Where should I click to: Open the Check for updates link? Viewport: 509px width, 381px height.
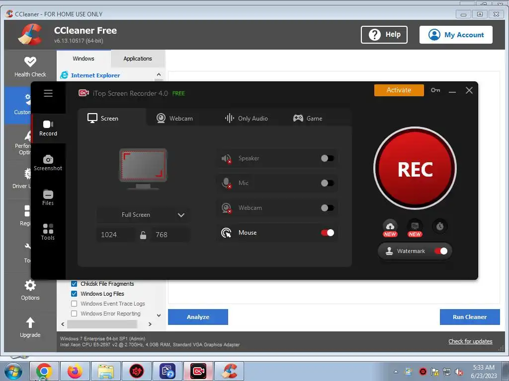coord(470,341)
